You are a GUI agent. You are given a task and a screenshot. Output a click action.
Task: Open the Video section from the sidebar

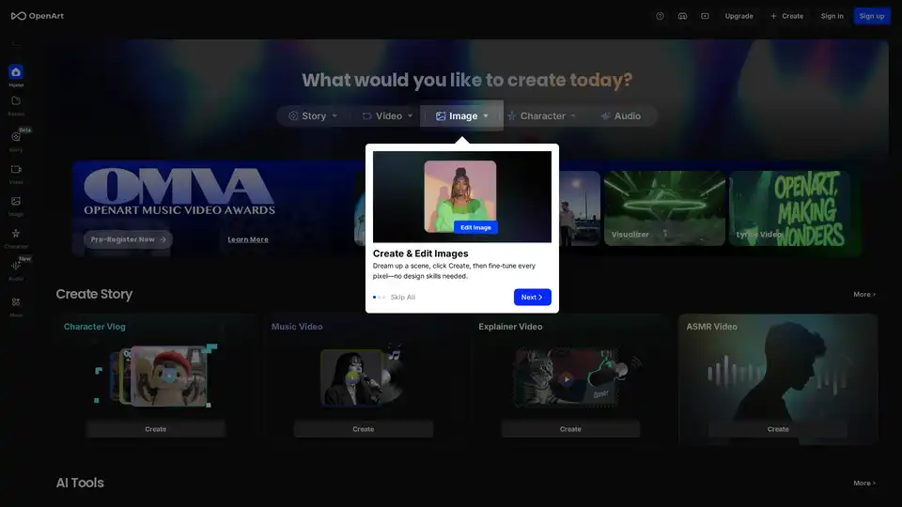(16, 170)
